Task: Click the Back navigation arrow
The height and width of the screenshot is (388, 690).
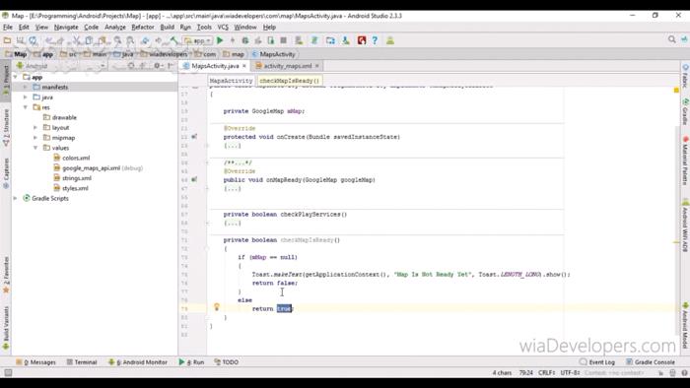Action: [x=145, y=40]
